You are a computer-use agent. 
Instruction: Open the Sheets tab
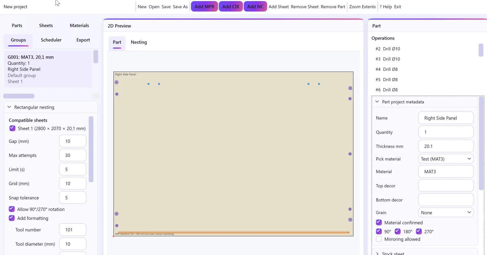pos(46,25)
